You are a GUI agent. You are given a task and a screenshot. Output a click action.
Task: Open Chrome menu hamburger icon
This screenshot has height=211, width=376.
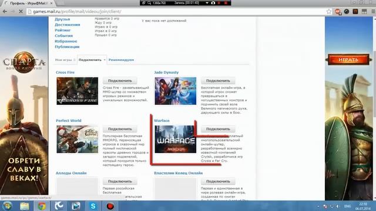[373, 12]
